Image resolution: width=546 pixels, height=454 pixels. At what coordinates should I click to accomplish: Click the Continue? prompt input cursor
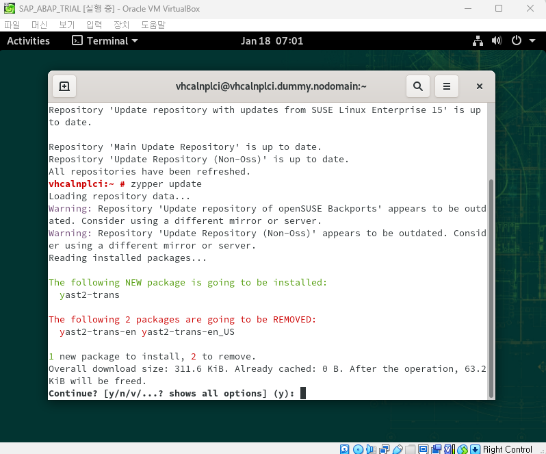pyautogui.click(x=303, y=393)
